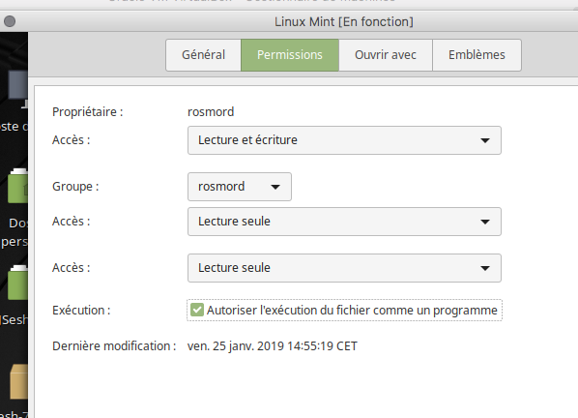Click the gray round button in the title bar
The image size is (578, 418).
[x=10, y=21]
